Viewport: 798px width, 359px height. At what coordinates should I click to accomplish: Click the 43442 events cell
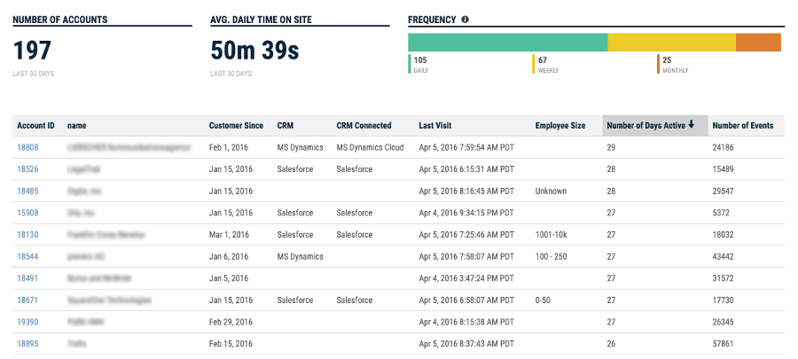coord(724,257)
